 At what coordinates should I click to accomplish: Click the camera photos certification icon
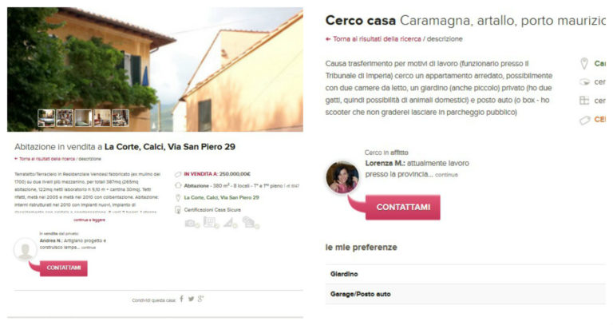tap(192, 224)
